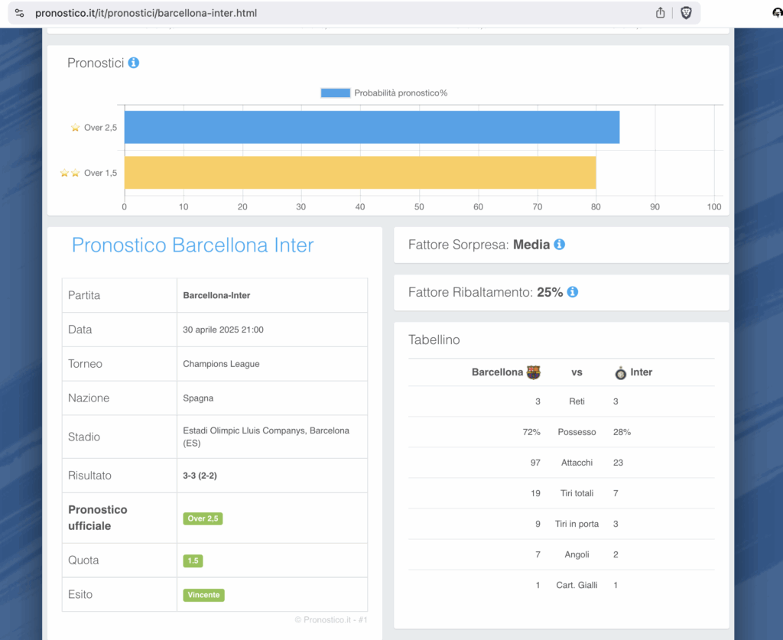Click the single star beside Over 2,5
The height and width of the screenshot is (640, 783).
click(x=76, y=127)
